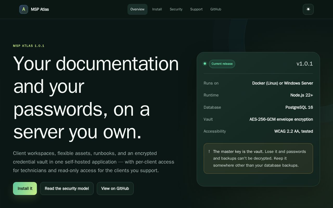Go to the Install nav item
The image size is (333, 208).
[x=157, y=9]
